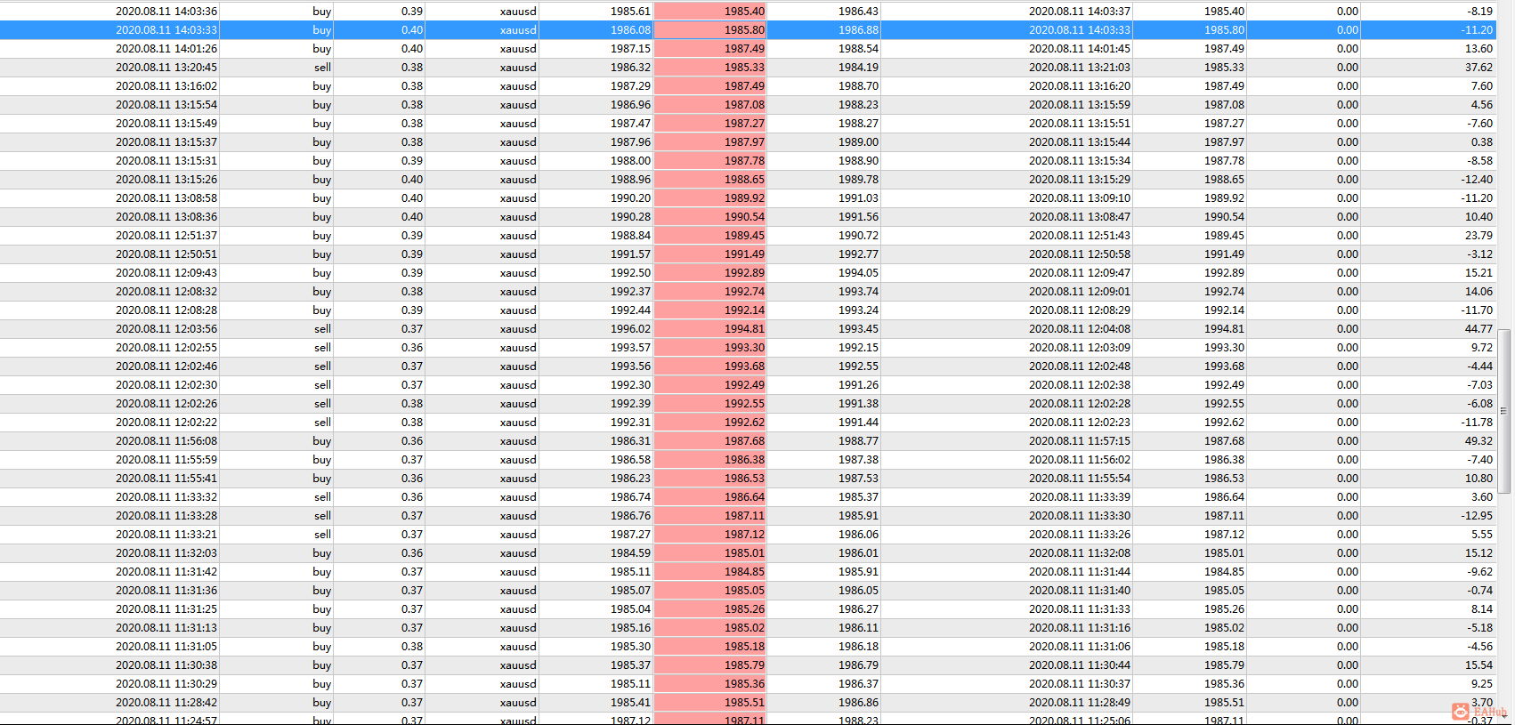
Task: Select open price 1984.59
Action: [630, 553]
